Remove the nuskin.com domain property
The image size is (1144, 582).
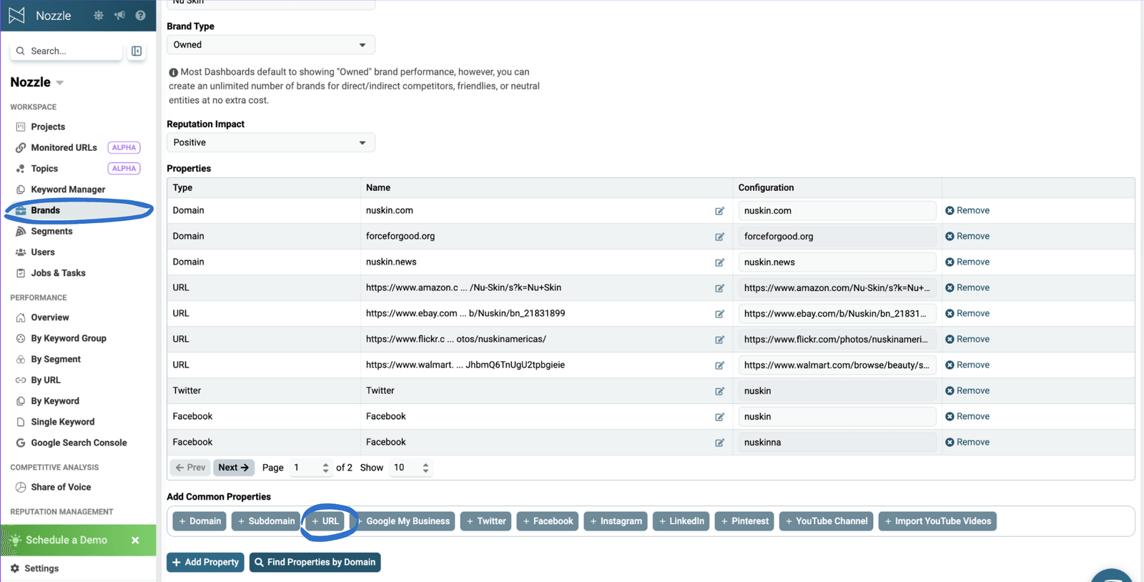pyautogui.click(x=967, y=210)
